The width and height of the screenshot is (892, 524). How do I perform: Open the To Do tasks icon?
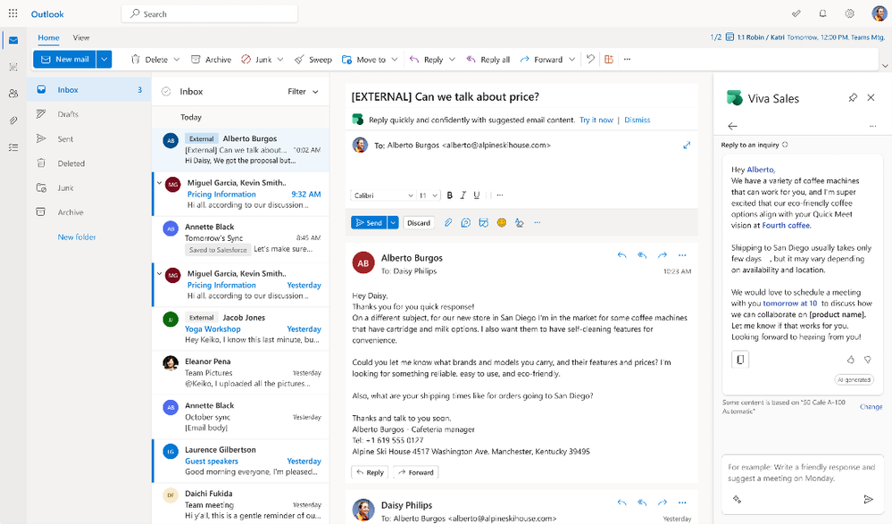13,147
